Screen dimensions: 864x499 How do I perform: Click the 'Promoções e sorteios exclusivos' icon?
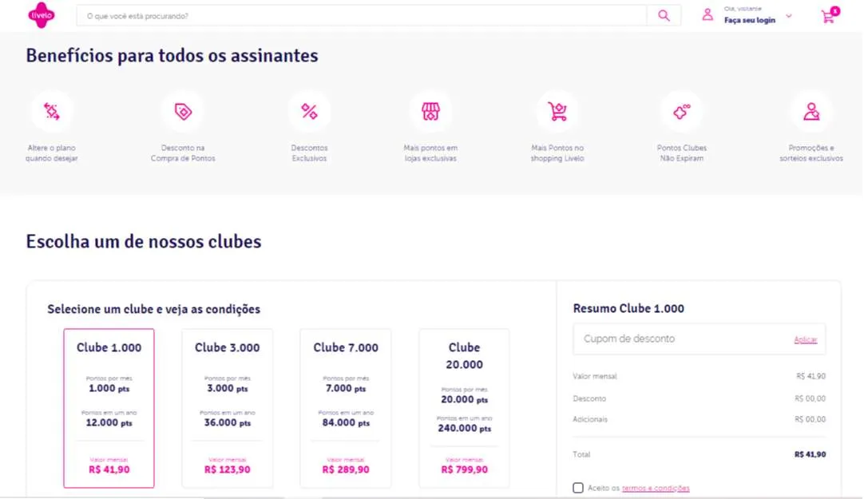click(x=811, y=112)
